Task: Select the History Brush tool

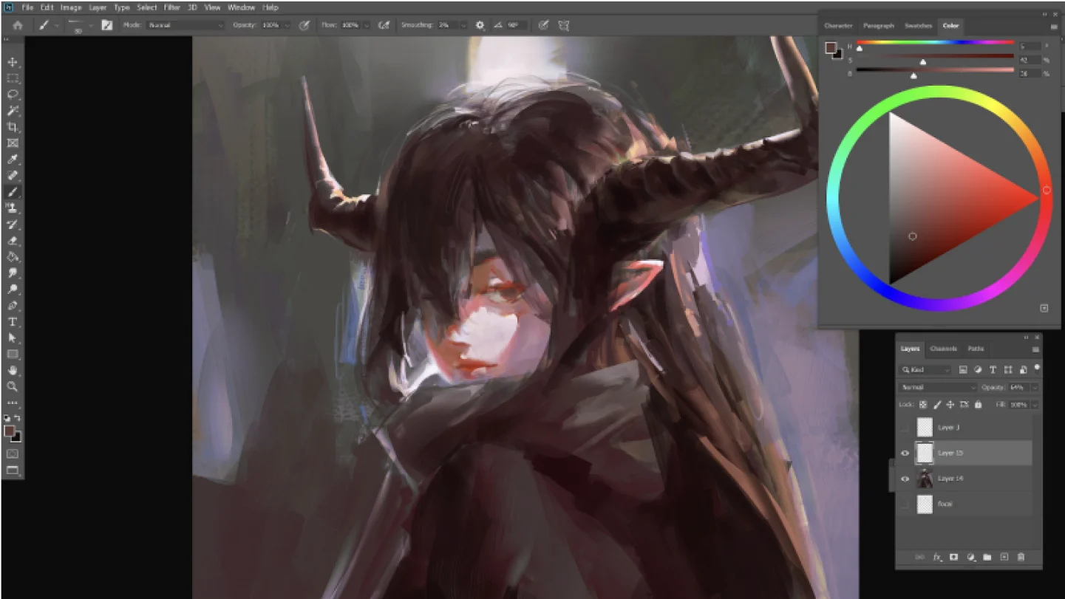Action: click(x=13, y=225)
